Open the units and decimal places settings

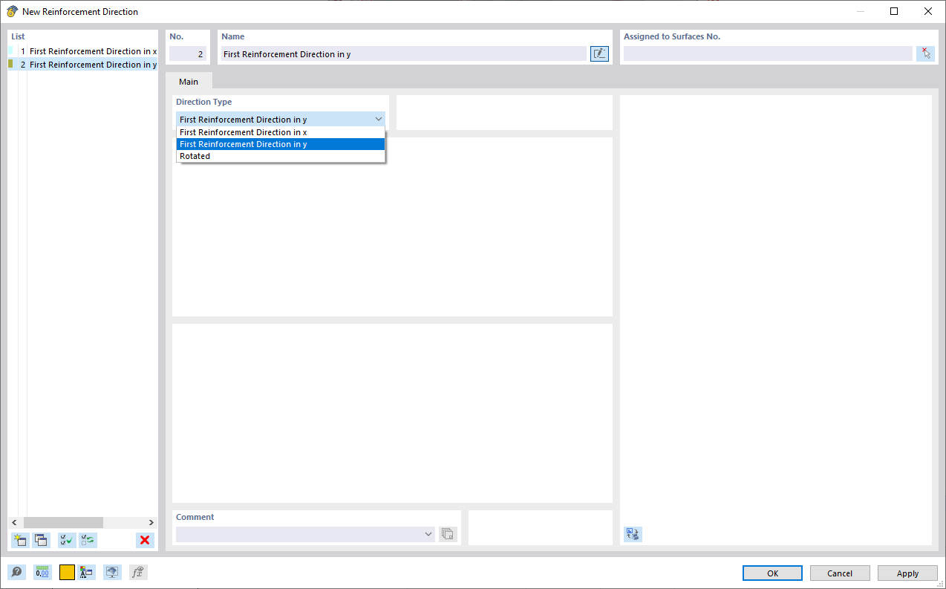pyautogui.click(x=41, y=572)
